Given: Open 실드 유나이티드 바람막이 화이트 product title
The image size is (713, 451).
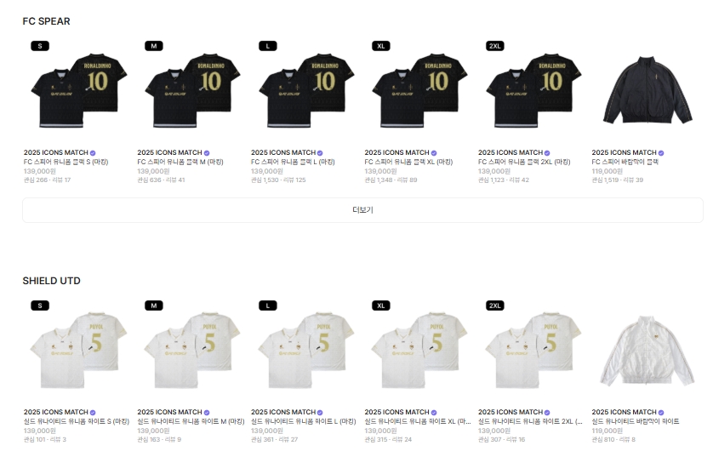Looking at the screenshot, I should point(636,421).
